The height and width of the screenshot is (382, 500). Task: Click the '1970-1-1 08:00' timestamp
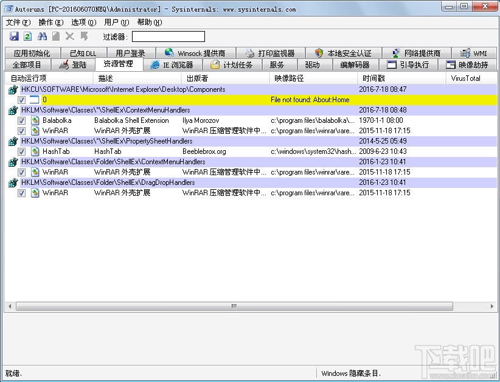[x=381, y=120]
